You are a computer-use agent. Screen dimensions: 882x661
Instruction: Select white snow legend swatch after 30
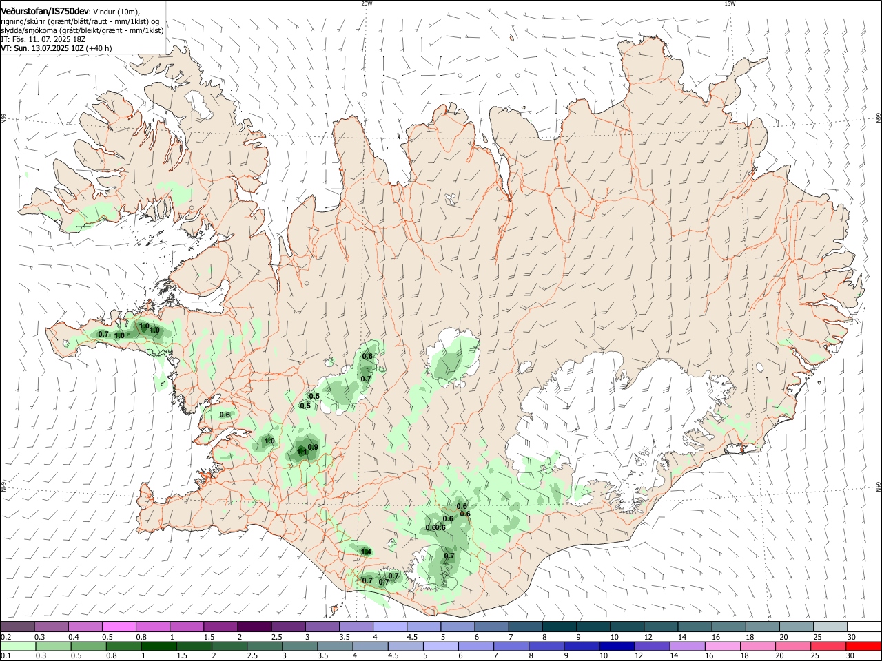863,627
